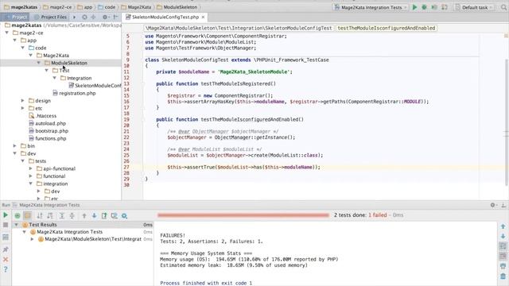The width and height of the screenshot is (509, 286).
Task: Select SkeletonModuleConfigTest class path breadcrumb
Action: pyautogui.click(x=239, y=29)
